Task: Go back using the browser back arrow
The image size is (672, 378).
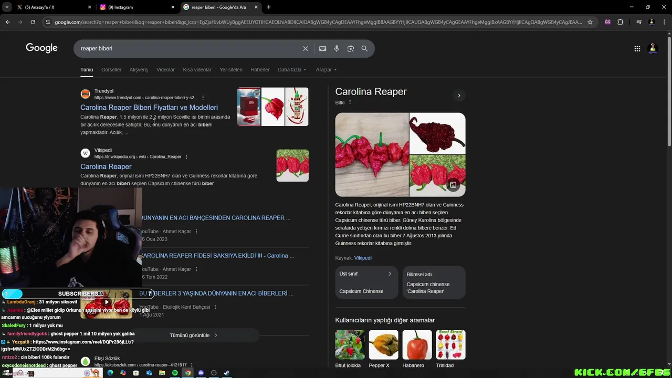Action: 7,22
